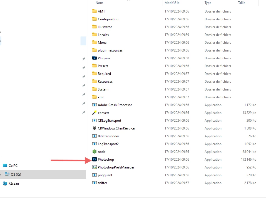Click the System folder icon
This screenshot has width=266, height=198.
[x=94, y=89]
